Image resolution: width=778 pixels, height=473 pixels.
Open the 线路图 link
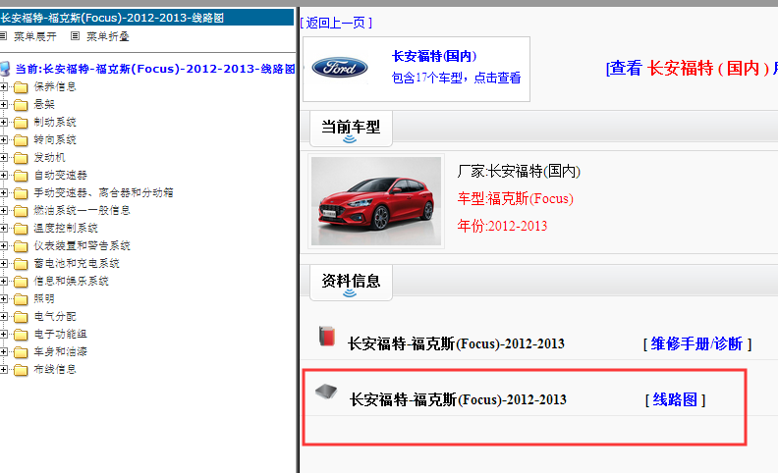tap(675, 399)
